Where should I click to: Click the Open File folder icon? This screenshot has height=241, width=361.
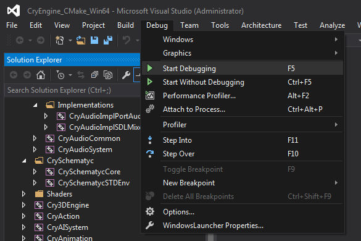[81, 40]
